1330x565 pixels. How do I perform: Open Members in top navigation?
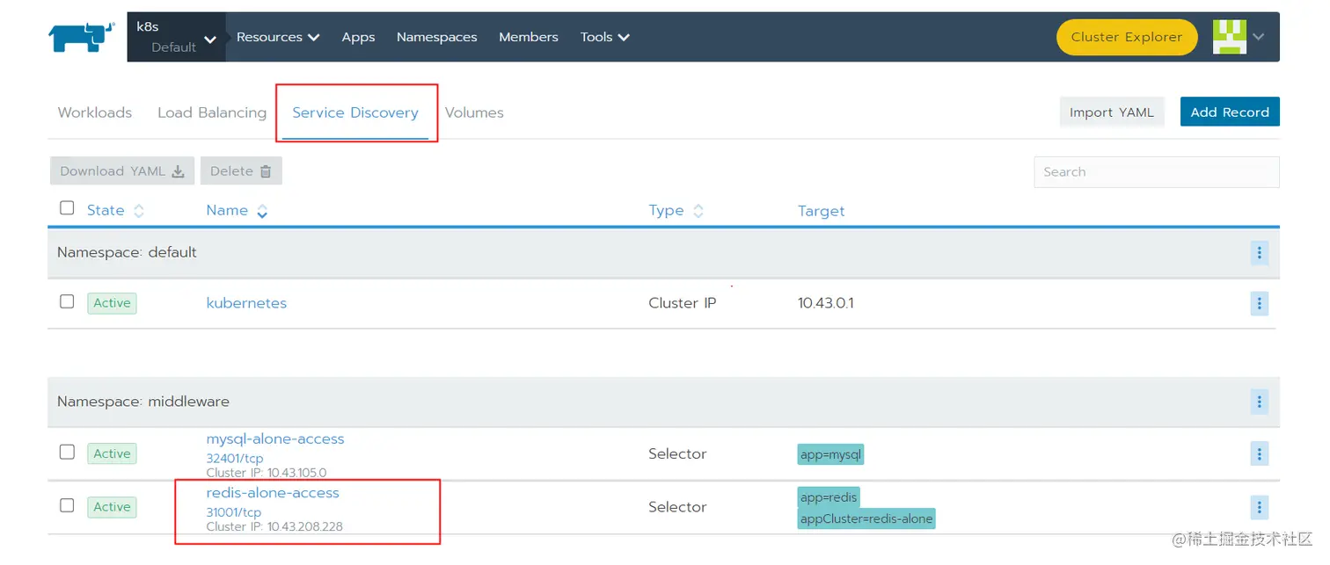(x=529, y=37)
